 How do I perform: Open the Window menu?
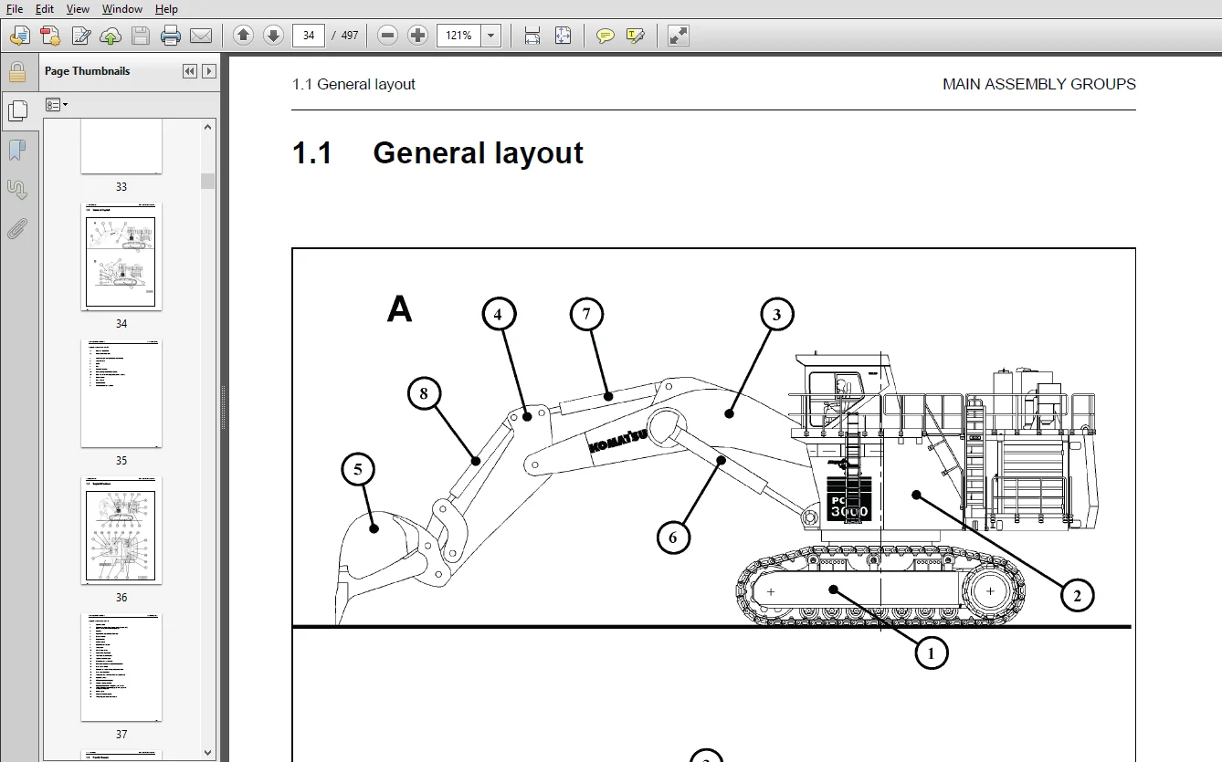click(x=121, y=8)
